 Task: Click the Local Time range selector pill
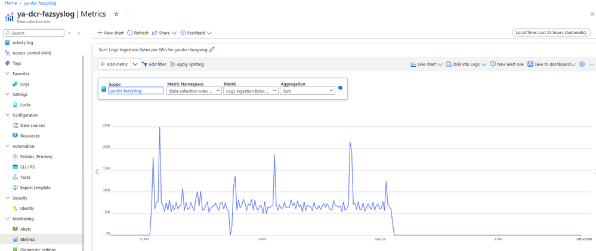point(551,33)
